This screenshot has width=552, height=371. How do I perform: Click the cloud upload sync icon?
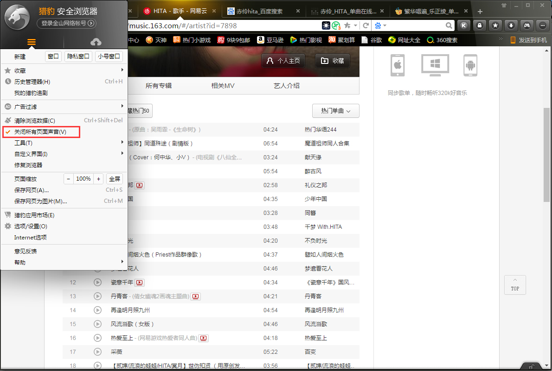(x=96, y=42)
